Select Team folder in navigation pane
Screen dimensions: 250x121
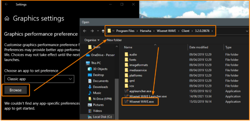coord(97,47)
